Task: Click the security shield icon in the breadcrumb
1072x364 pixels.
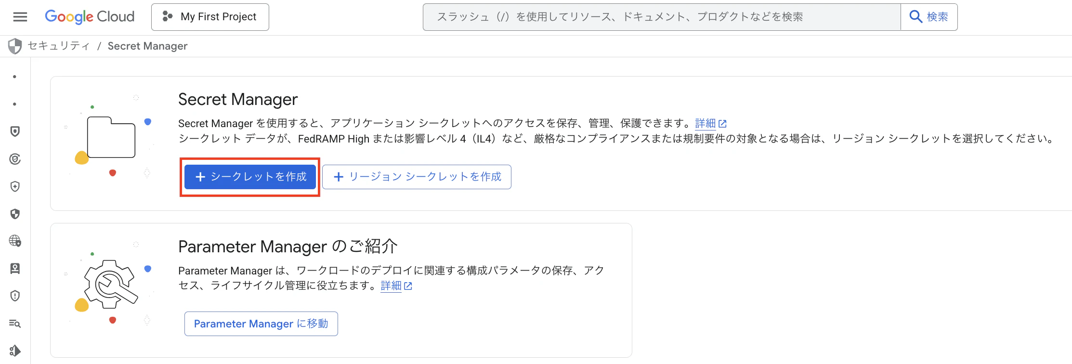Action: 14,46
